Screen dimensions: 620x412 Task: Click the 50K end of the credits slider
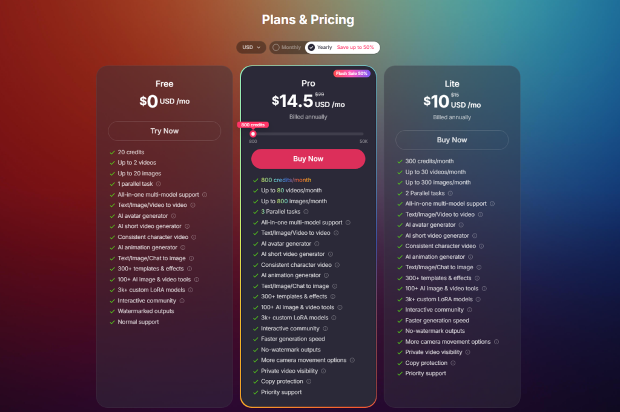[x=363, y=134]
